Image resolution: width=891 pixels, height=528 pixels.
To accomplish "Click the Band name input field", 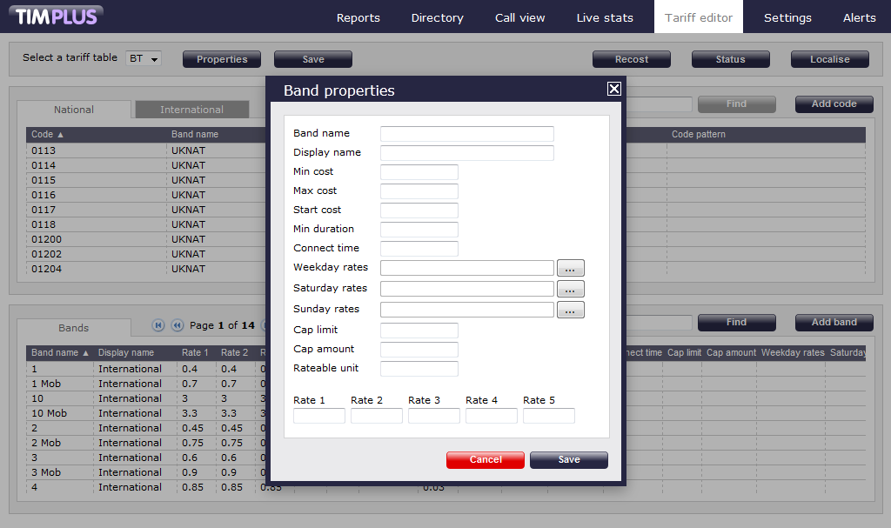I will [466, 134].
